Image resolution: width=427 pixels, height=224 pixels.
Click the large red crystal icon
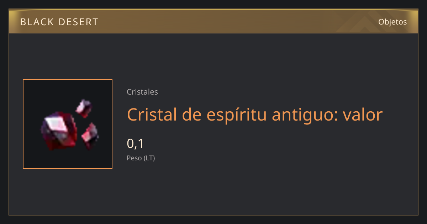[x=59, y=131]
